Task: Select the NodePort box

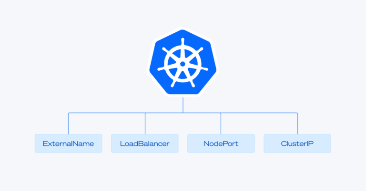Action: pos(221,143)
